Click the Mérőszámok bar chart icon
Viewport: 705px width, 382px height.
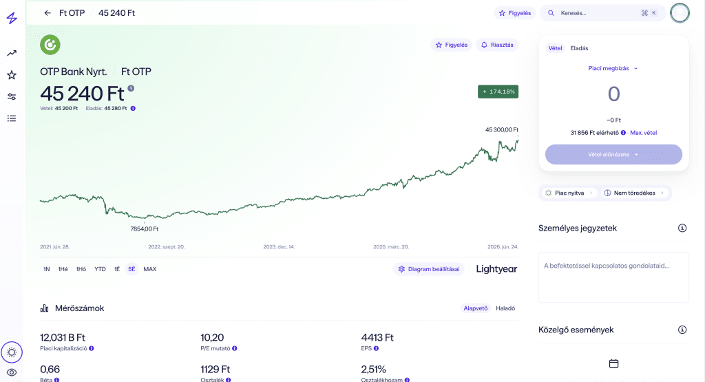(45, 308)
